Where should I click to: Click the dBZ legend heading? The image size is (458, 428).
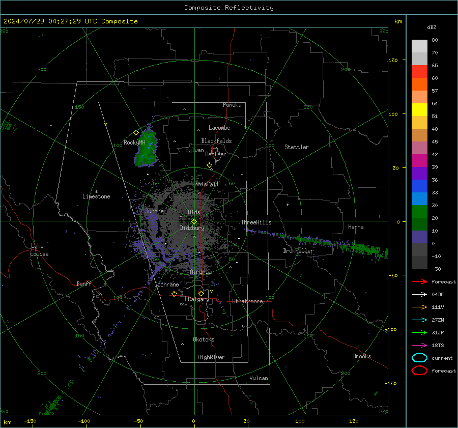pos(432,27)
